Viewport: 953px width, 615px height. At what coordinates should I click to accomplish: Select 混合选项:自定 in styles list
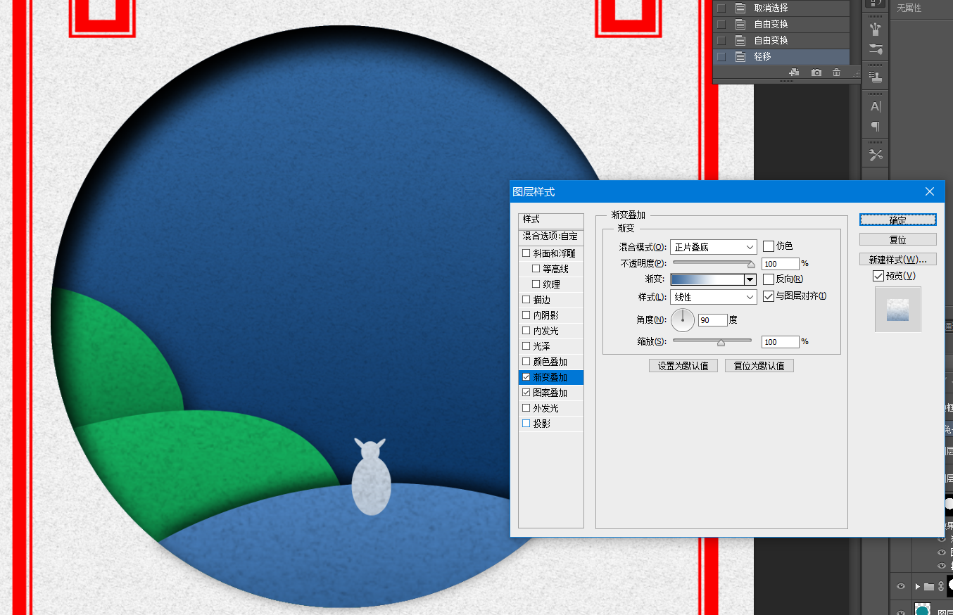click(x=551, y=236)
